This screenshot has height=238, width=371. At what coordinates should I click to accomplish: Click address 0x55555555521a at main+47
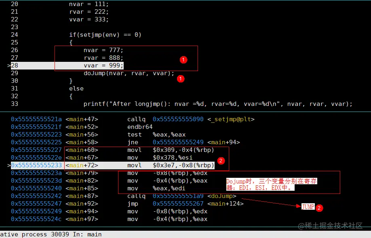click(36, 119)
